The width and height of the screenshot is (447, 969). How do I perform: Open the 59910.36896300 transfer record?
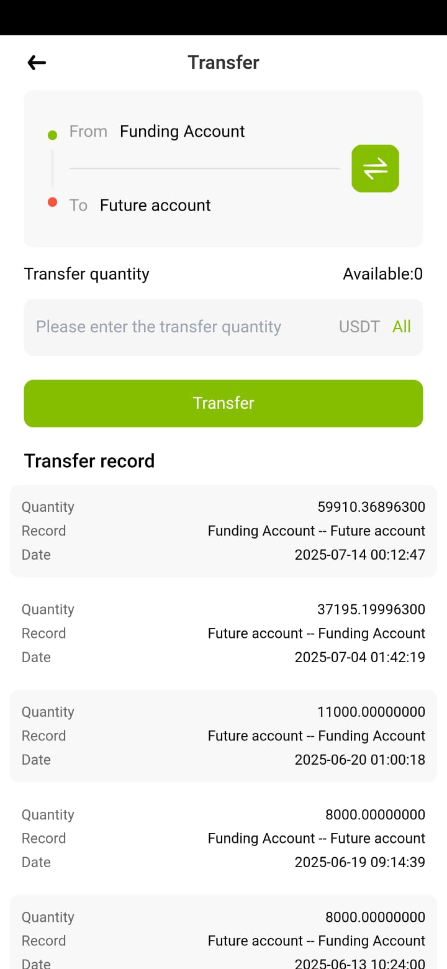coord(223,531)
